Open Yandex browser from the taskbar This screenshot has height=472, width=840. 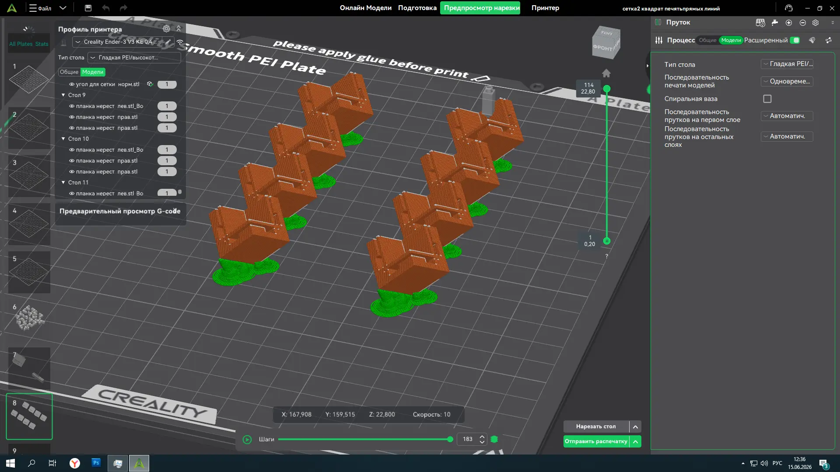[x=75, y=463]
